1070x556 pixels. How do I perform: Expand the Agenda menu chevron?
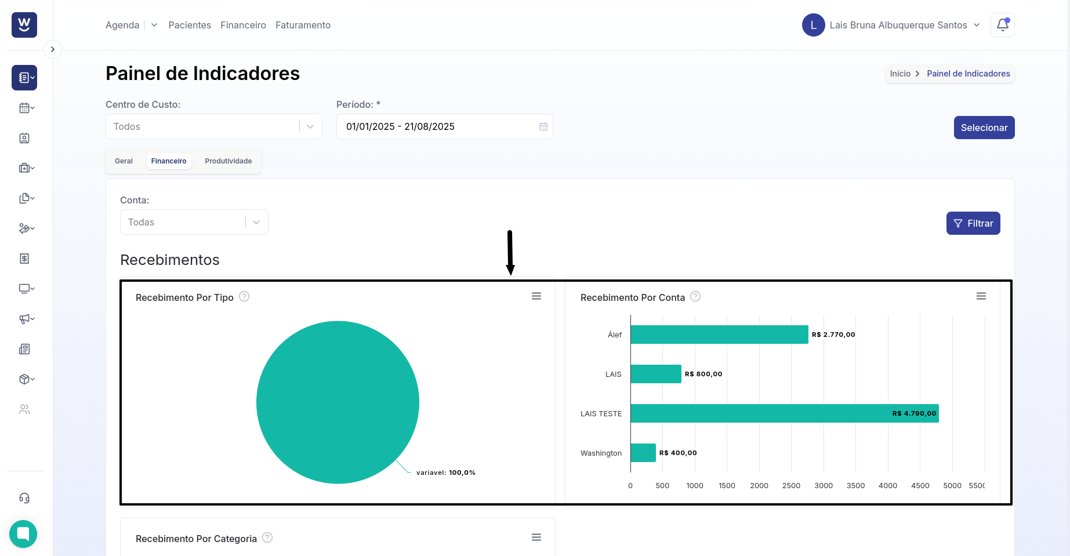click(x=154, y=25)
